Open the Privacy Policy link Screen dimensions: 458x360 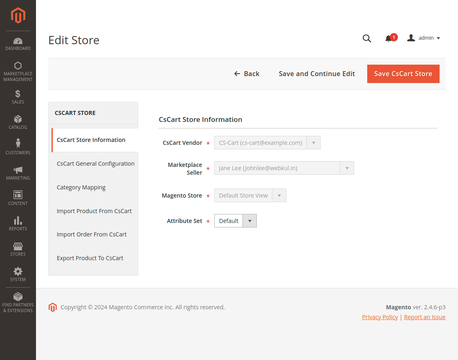click(379, 317)
